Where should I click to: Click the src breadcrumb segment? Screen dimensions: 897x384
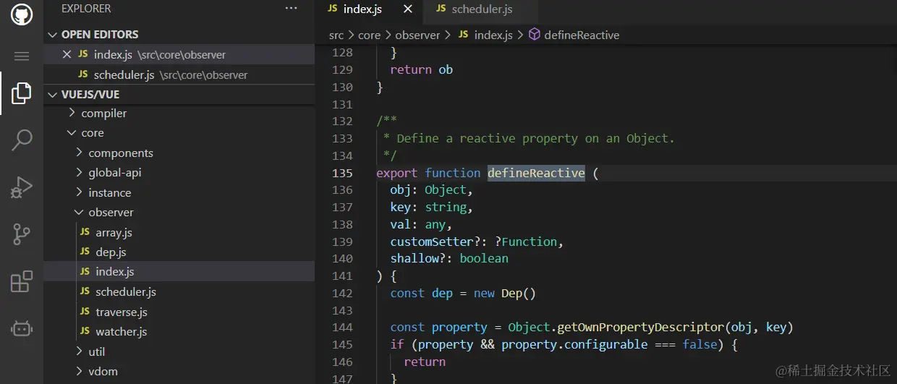[336, 35]
